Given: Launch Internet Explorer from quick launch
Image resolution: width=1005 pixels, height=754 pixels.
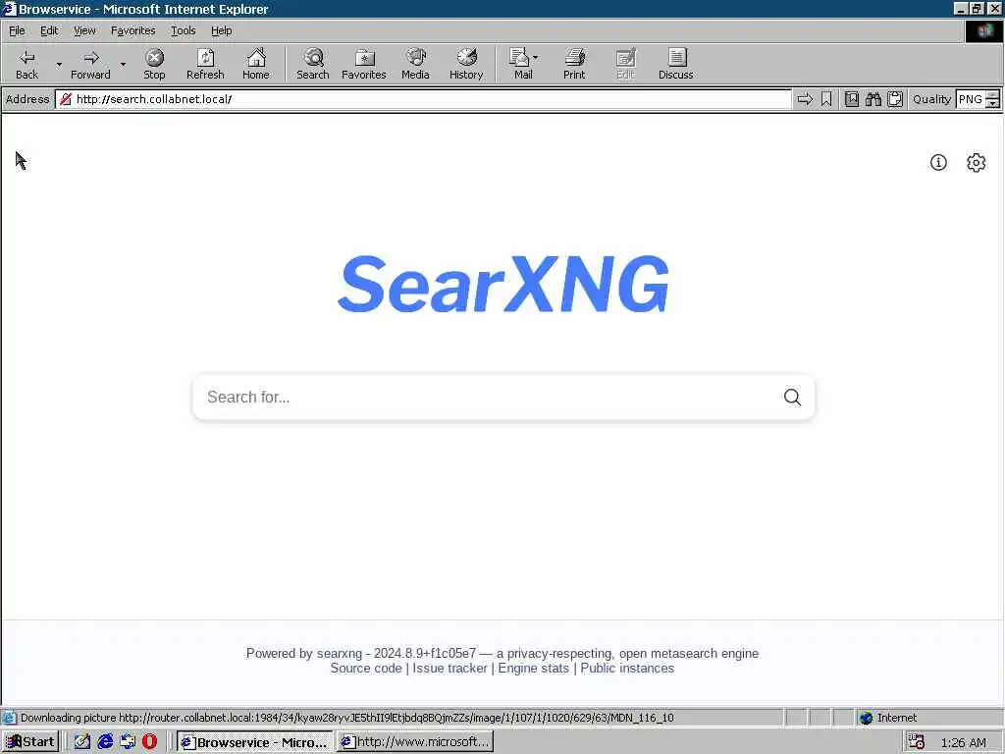Looking at the screenshot, I should 105,742.
